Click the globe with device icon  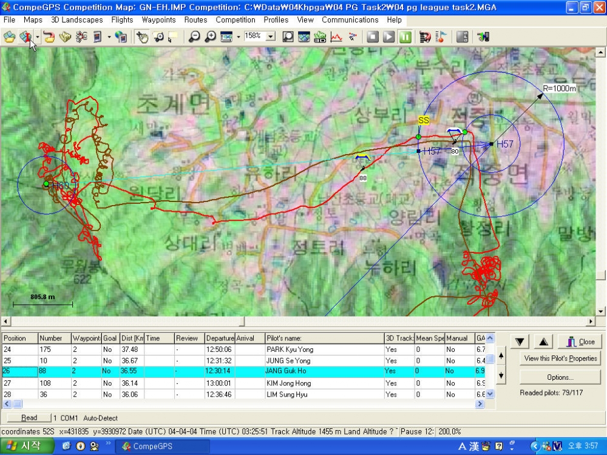(x=121, y=37)
